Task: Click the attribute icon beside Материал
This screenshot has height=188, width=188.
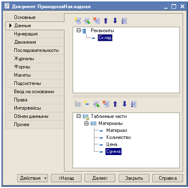Action: click(101, 131)
